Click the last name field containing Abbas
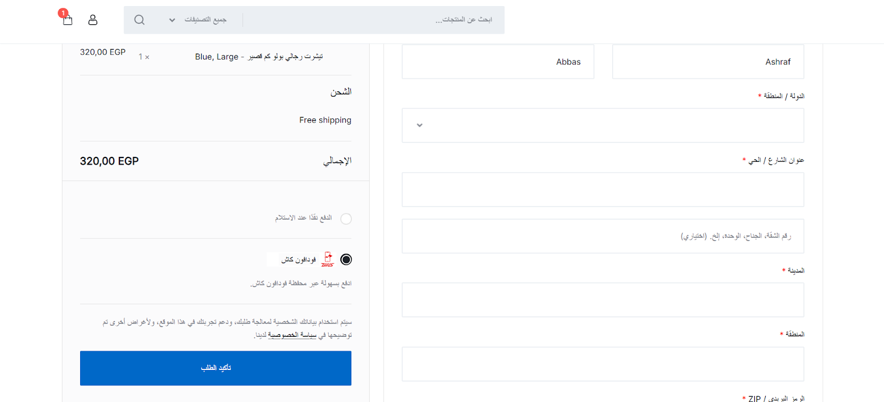 pyautogui.click(x=498, y=62)
